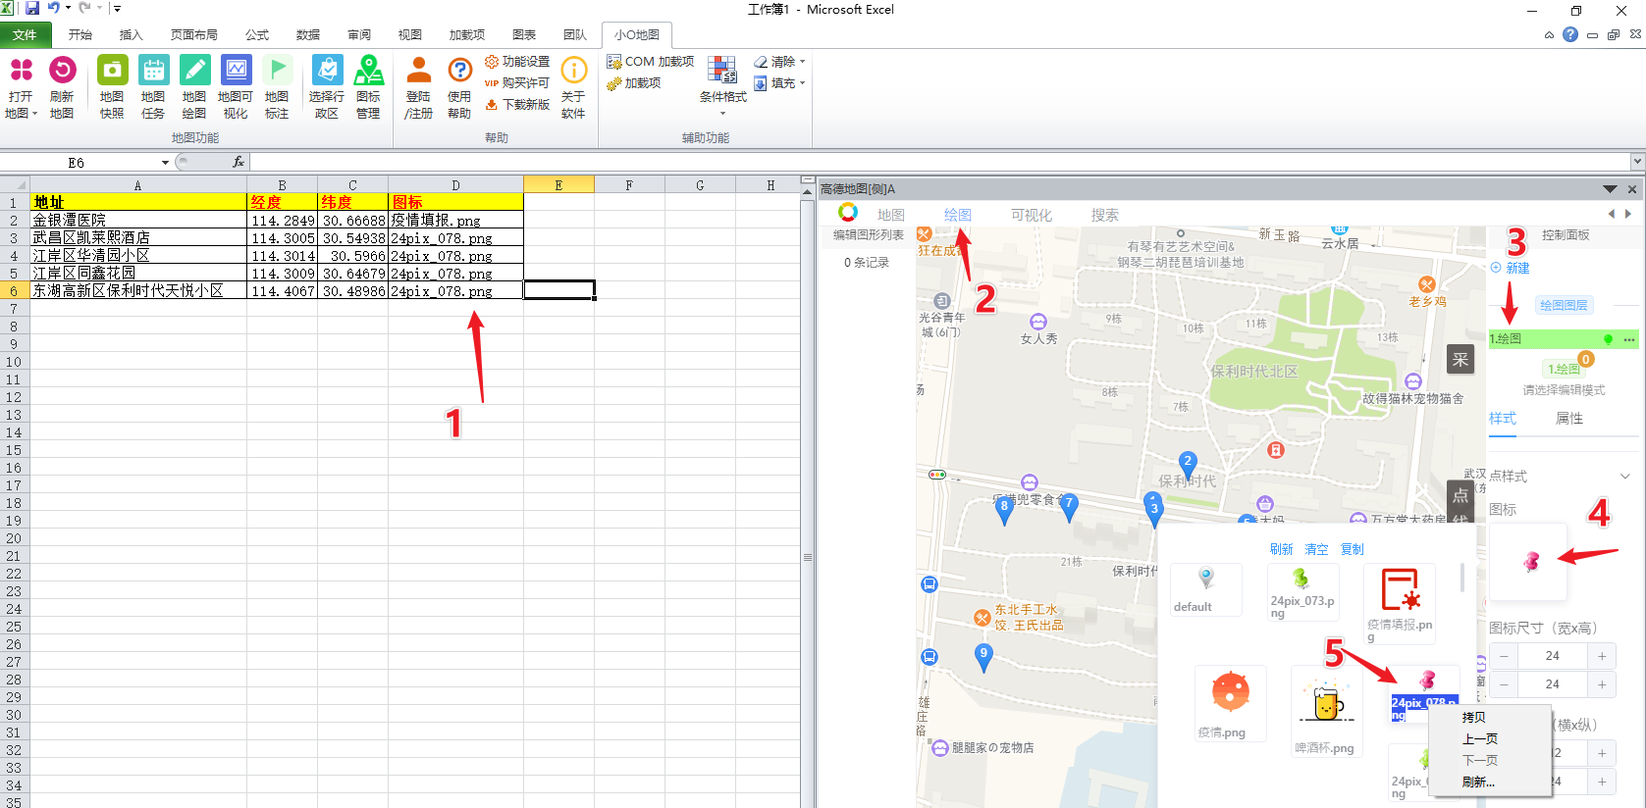This screenshot has width=1646, height=808.
Task: Click the 点 point tool on the map
Action: click(x=1460, y=495)
